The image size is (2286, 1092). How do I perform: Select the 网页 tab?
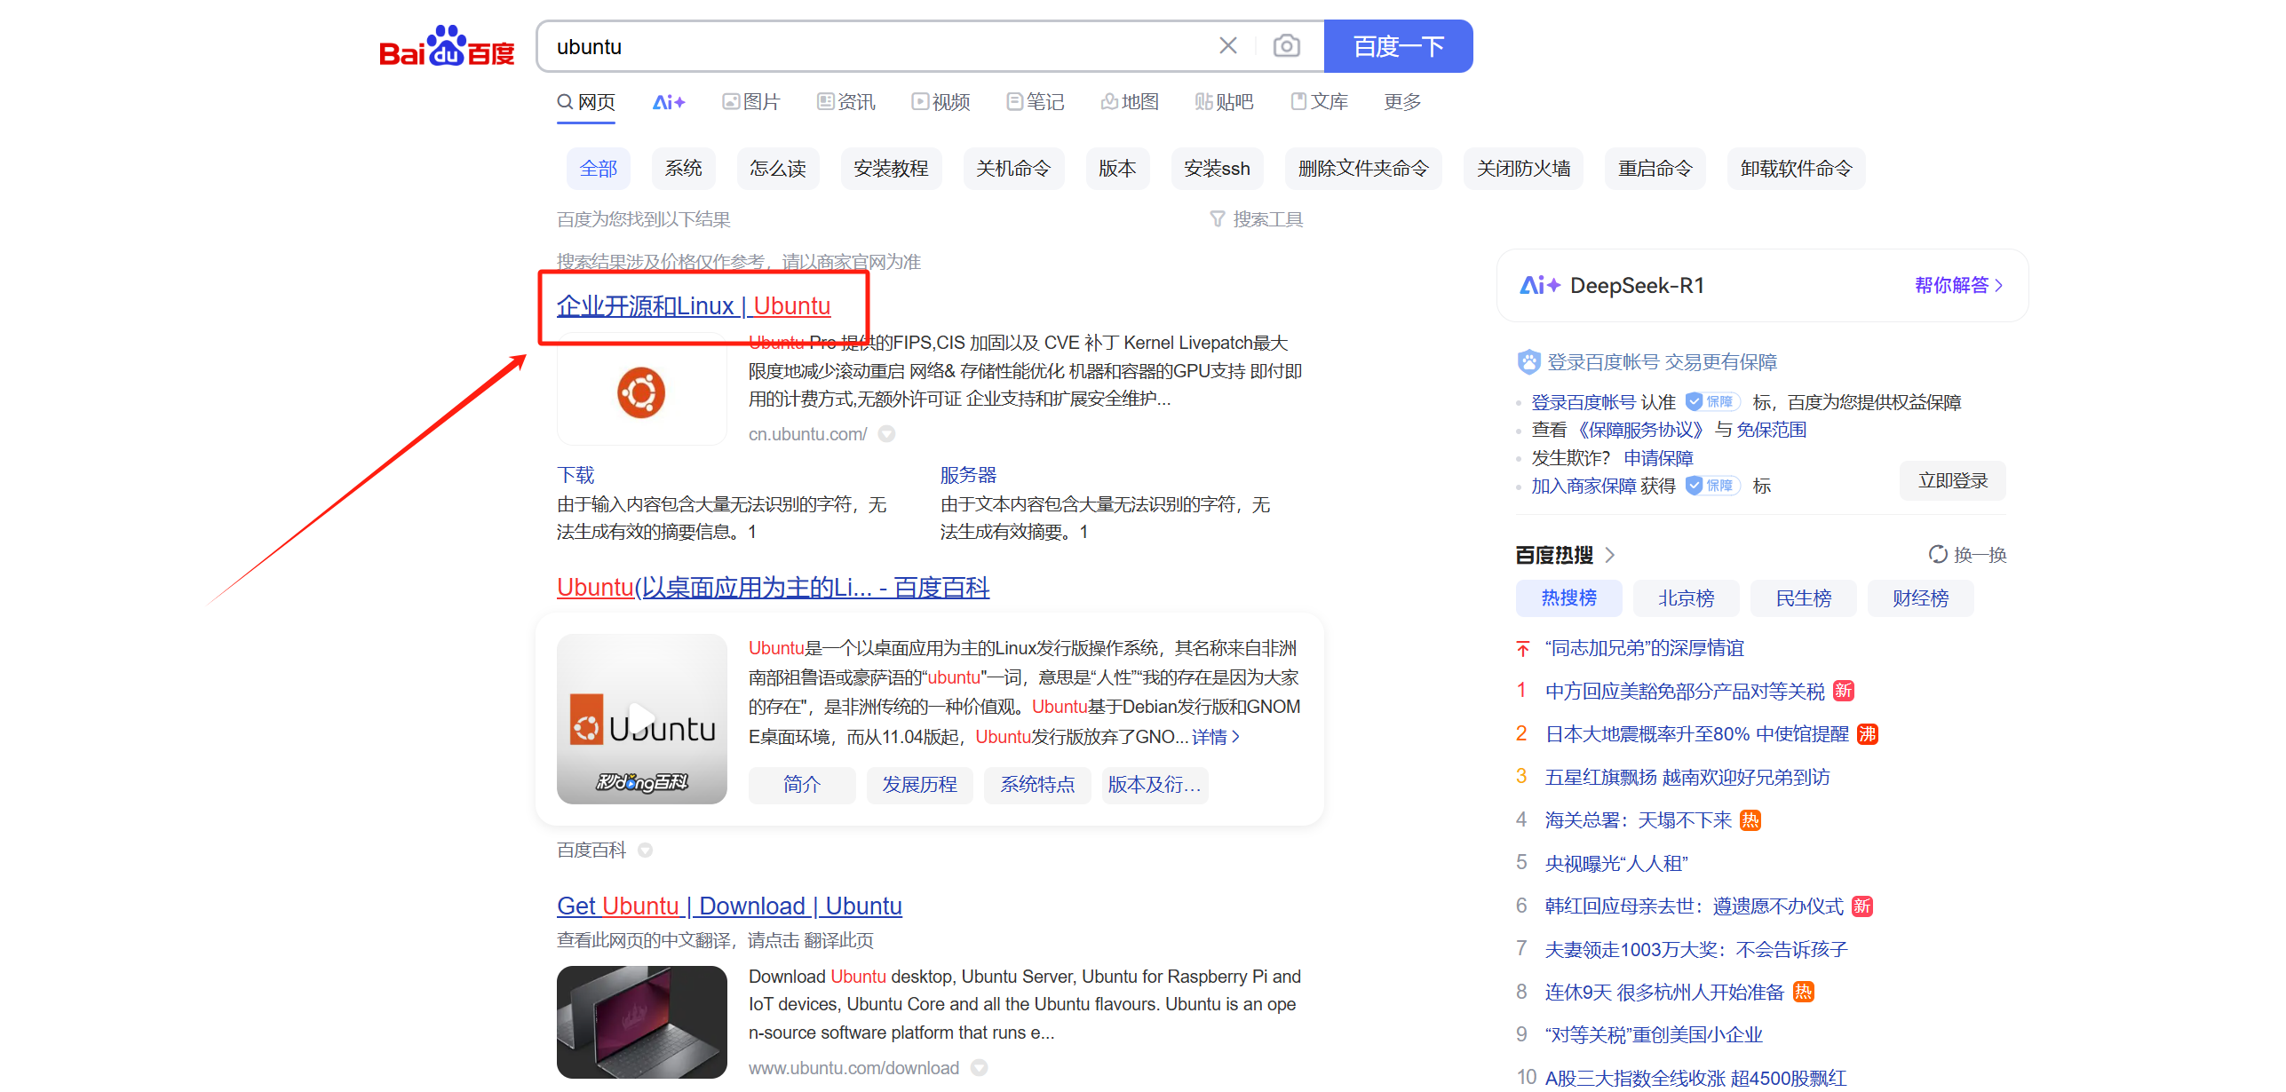tap(586, 102)
